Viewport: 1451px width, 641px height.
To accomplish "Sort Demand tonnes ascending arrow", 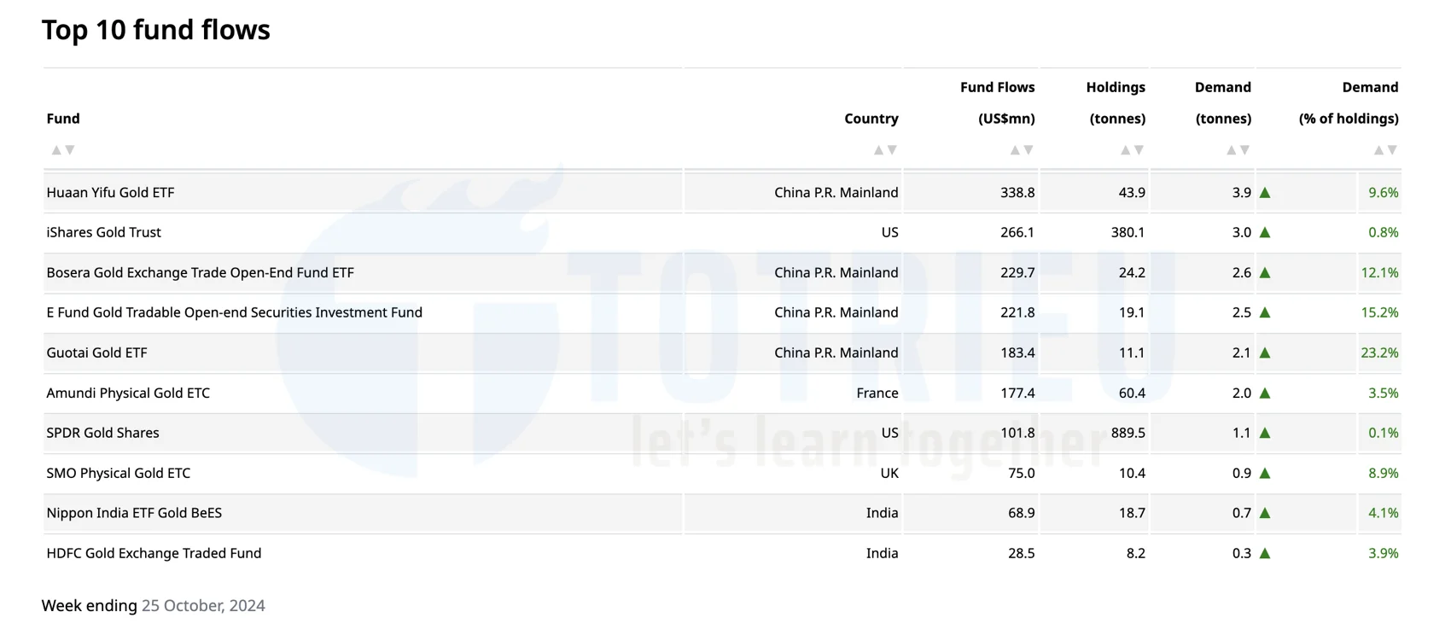I will [x=1231, y=150].
